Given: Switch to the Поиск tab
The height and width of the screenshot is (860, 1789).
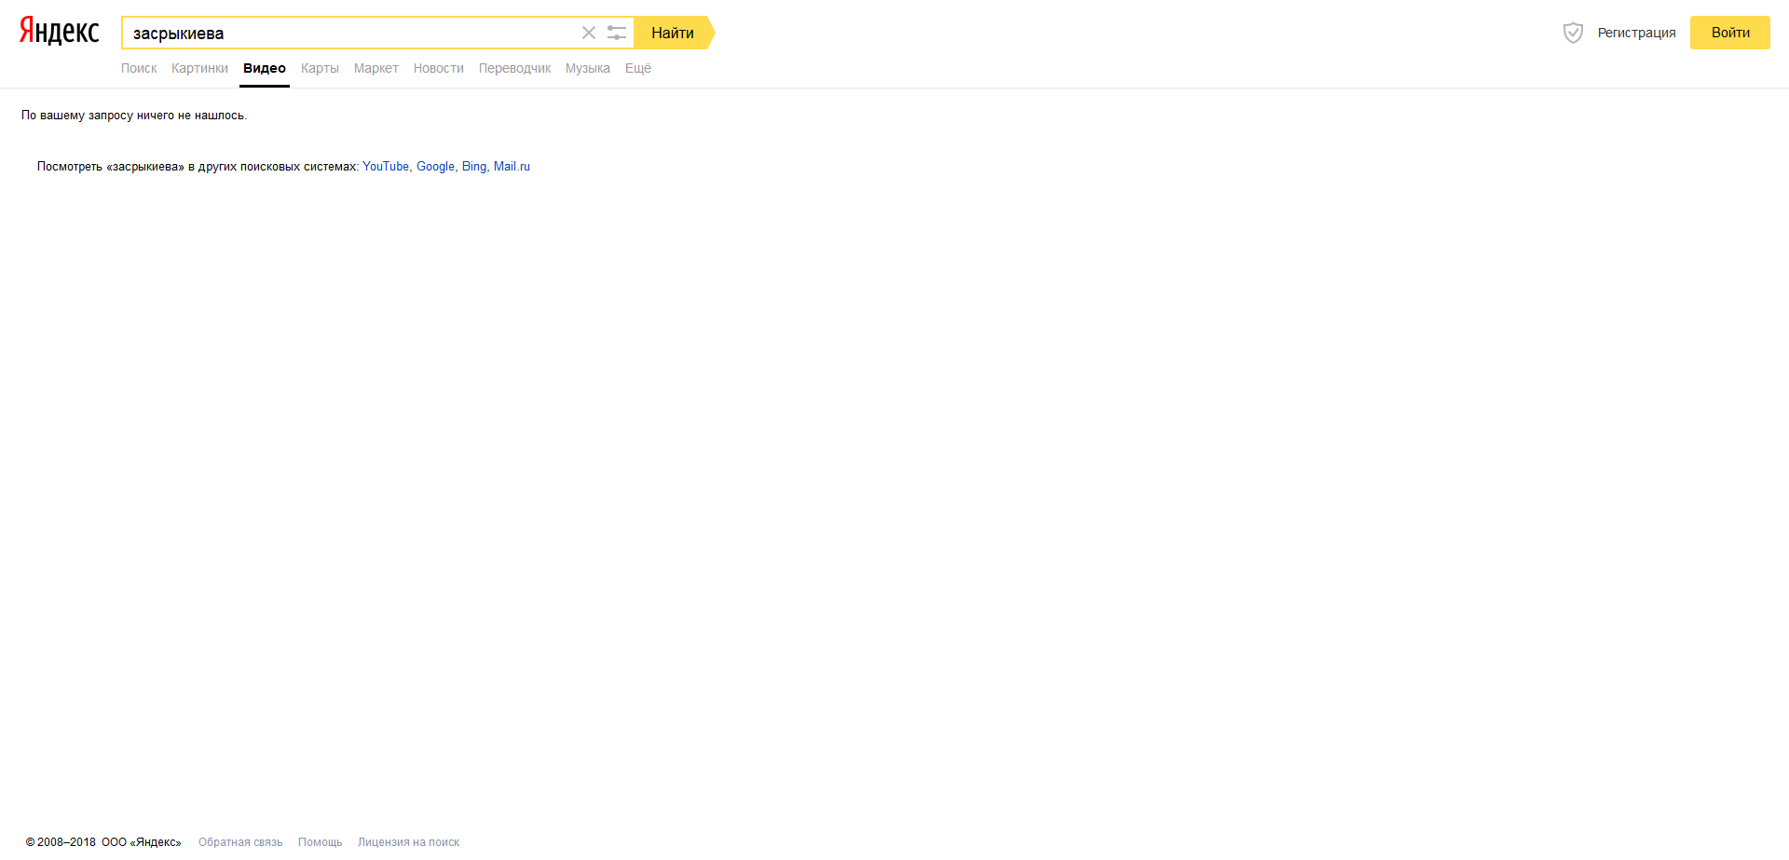Looking at the screenshot, I should pos(139,68).
